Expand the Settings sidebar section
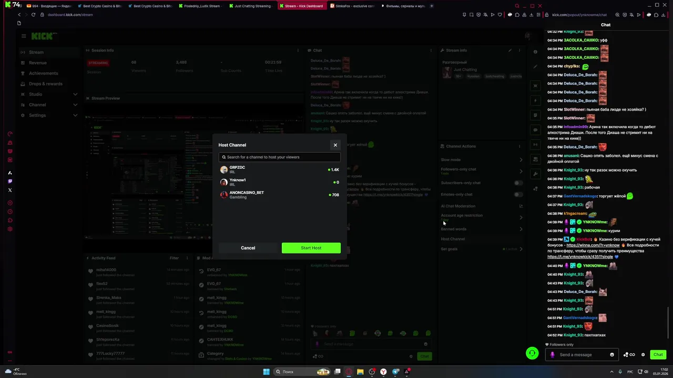The width and height of the screenshot is (673, 378). tap(48, 115)
